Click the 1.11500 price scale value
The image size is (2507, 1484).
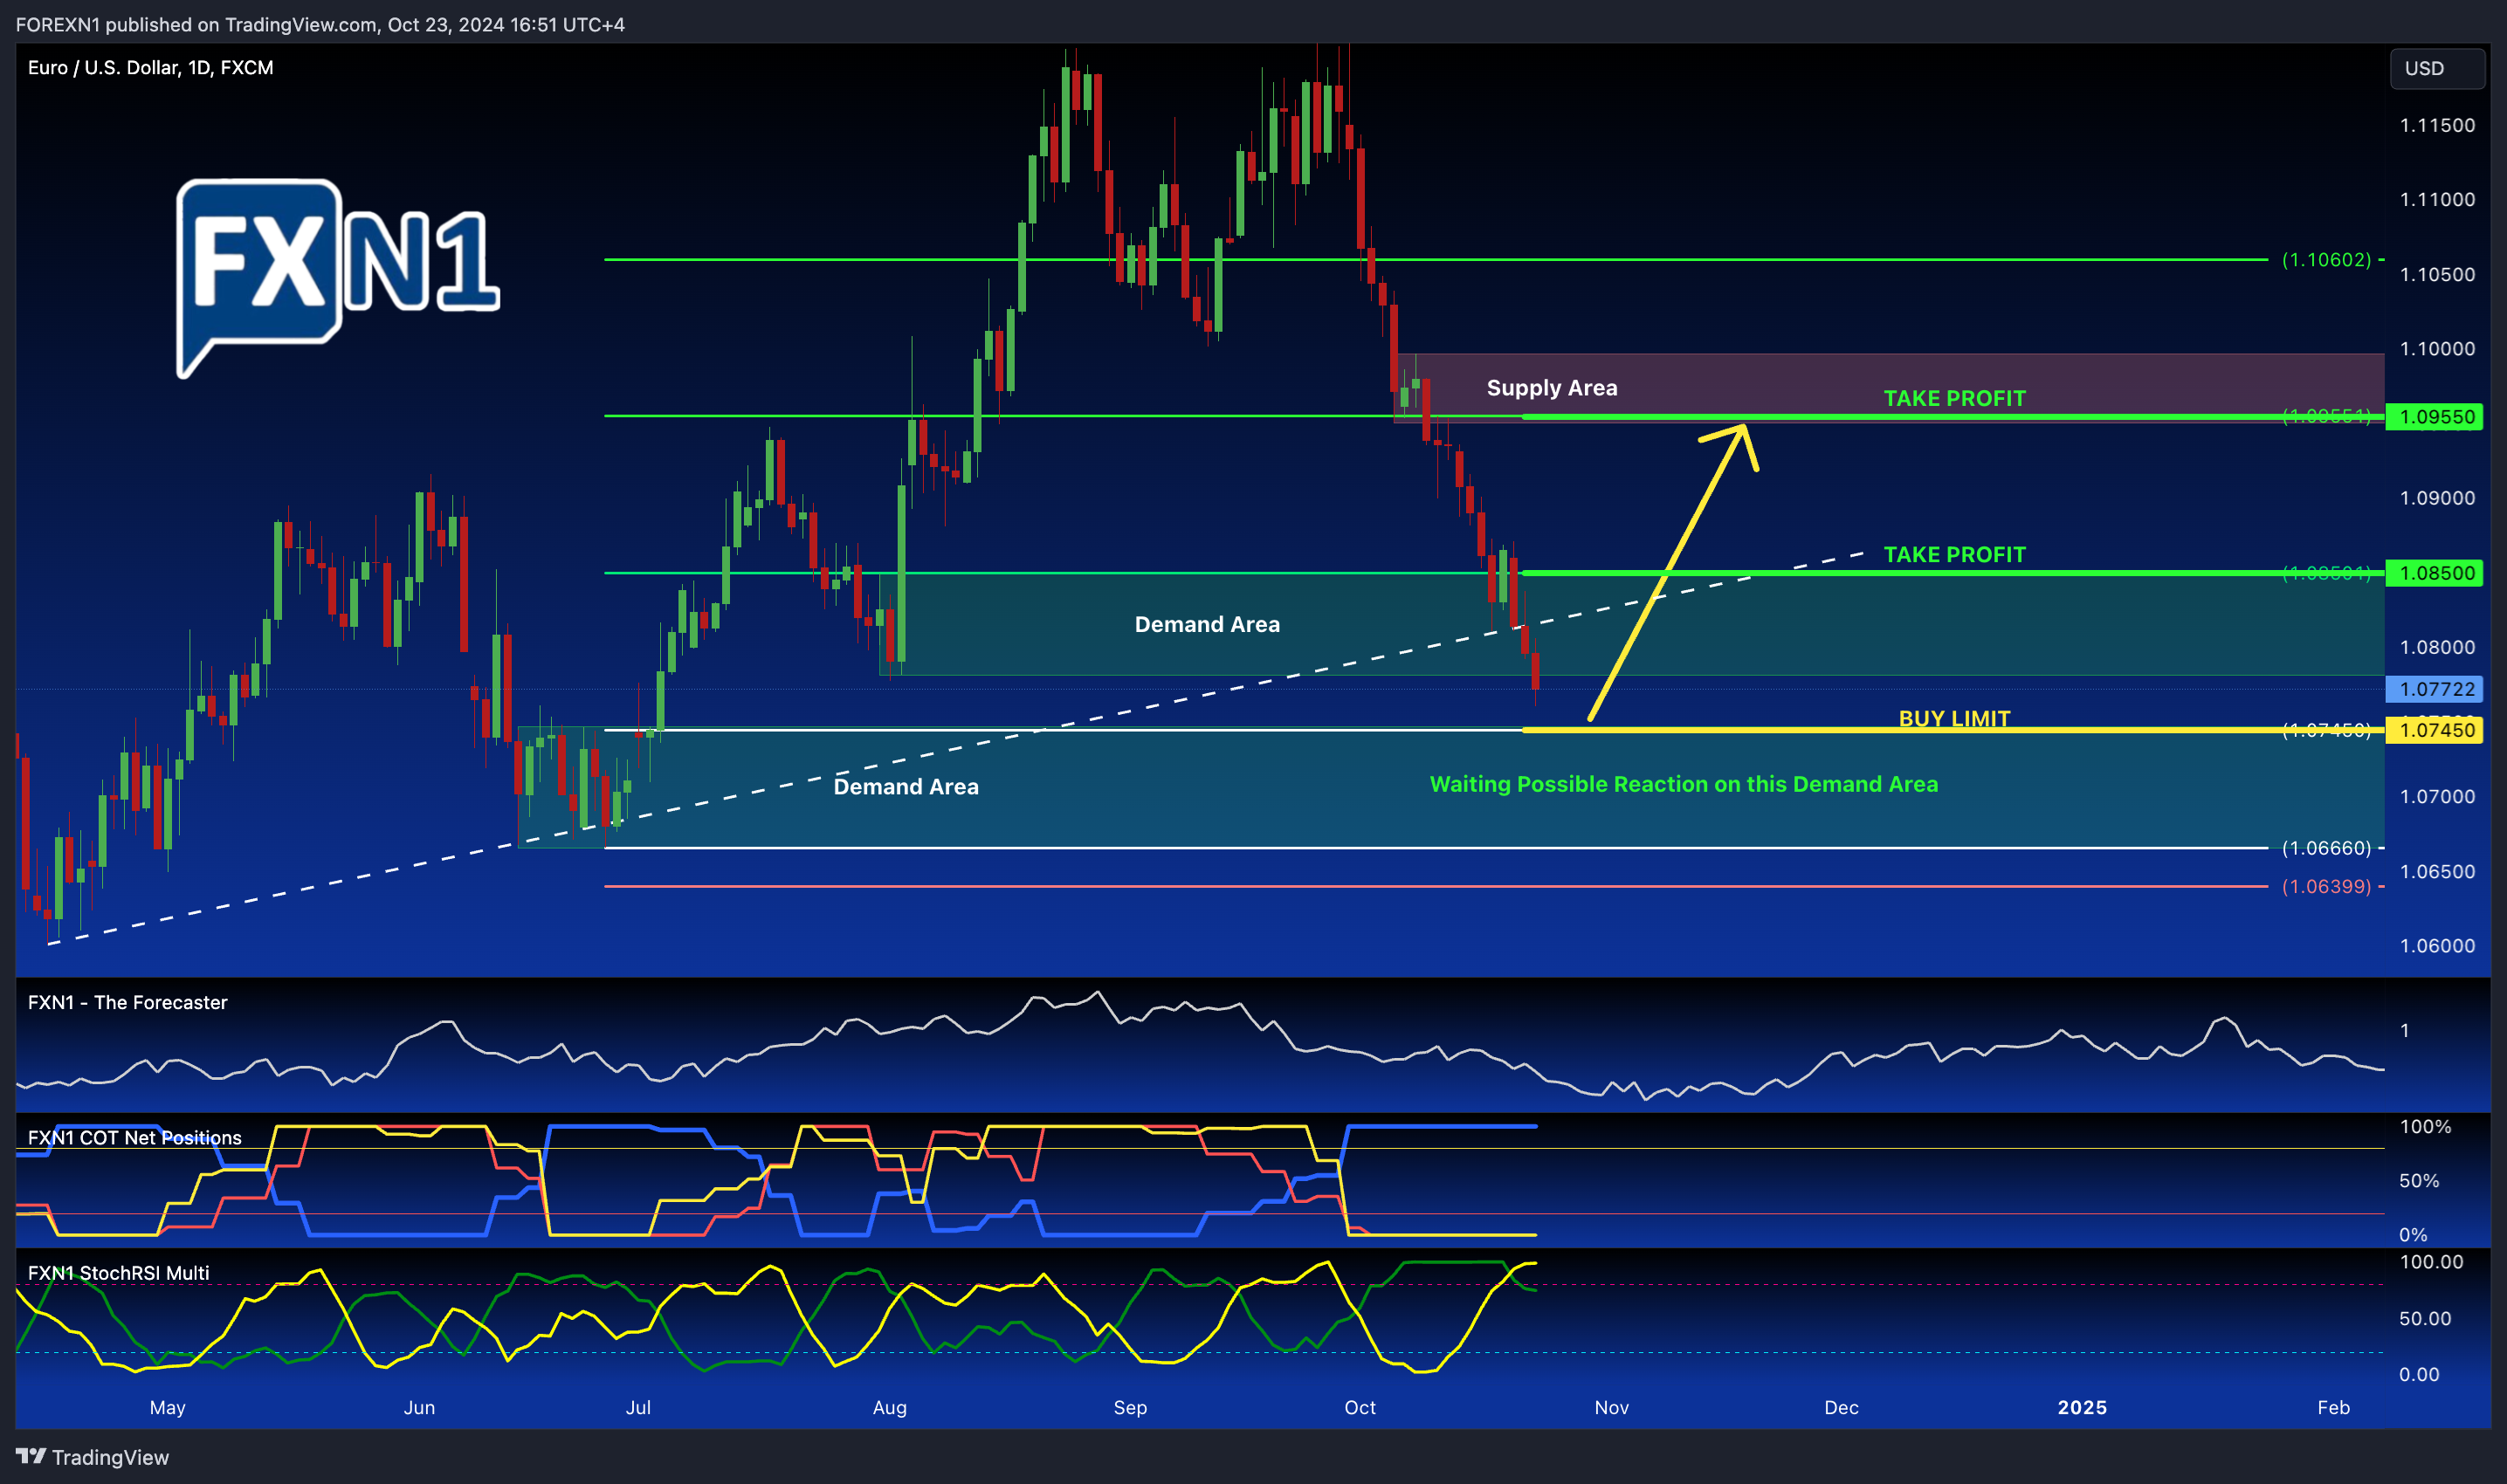2437,125
